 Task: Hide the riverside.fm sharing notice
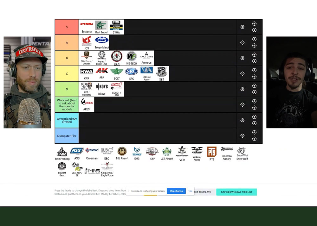(x=190, y=191)
